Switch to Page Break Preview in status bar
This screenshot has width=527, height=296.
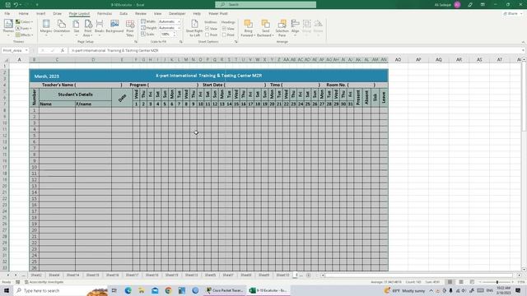(x=472, y=282)
